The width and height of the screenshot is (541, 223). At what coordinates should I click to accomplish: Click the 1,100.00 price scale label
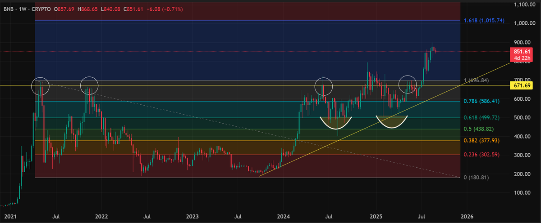[526, 4]
